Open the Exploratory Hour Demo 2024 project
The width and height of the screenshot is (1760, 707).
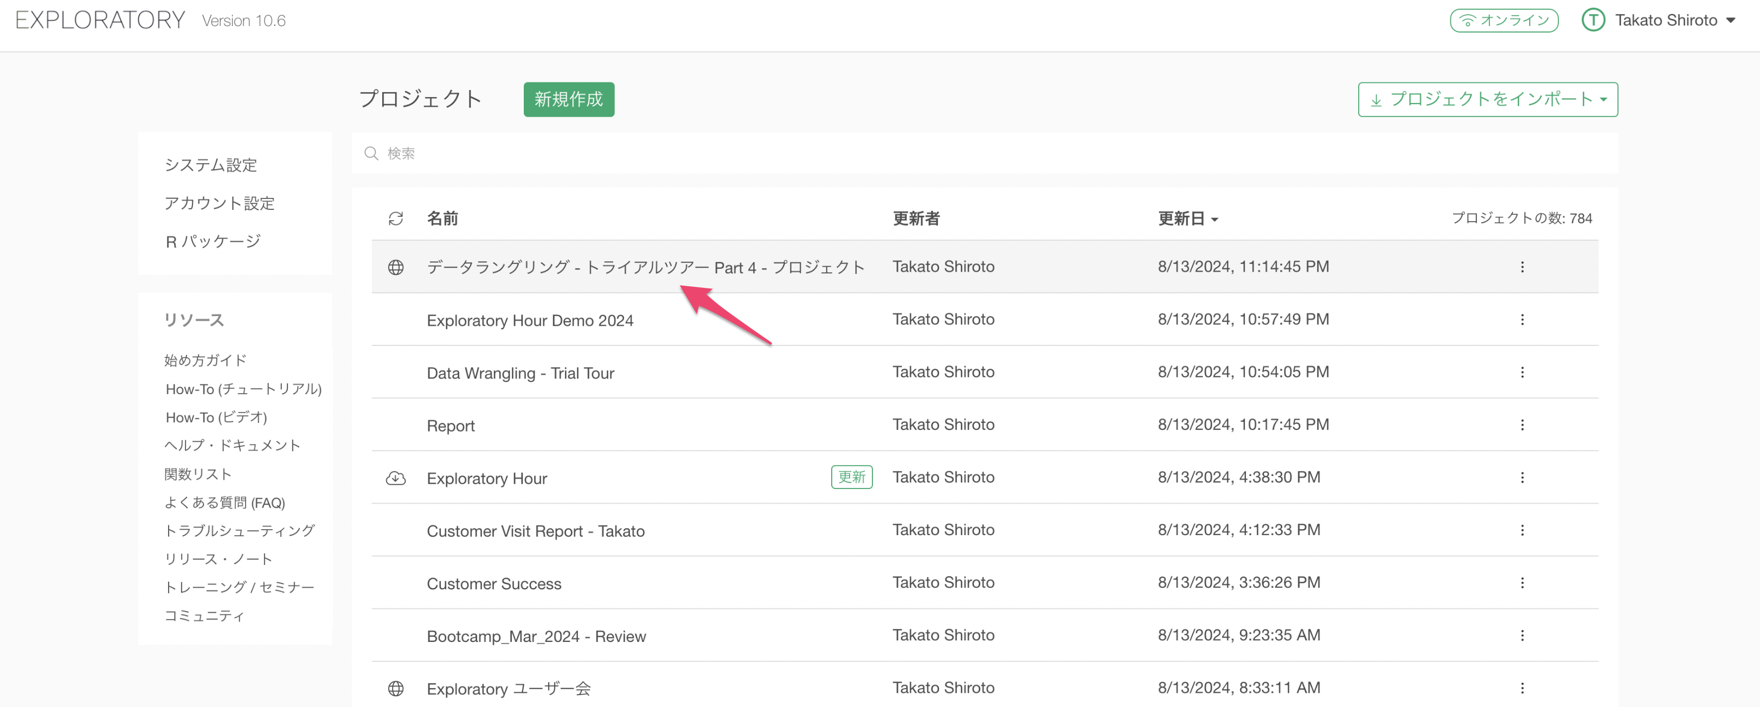530,320
